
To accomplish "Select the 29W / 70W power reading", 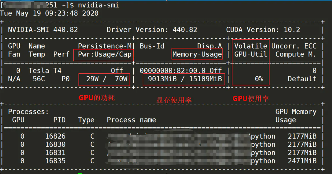I will click(104, 79).
